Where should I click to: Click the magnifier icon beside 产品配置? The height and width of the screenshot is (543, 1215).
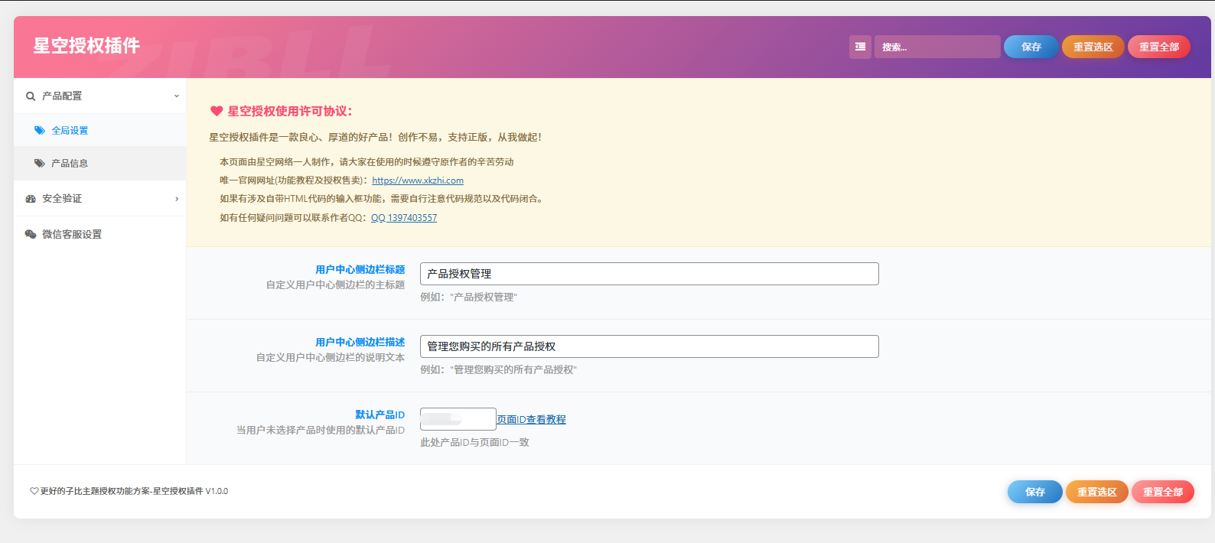(31, 96)
